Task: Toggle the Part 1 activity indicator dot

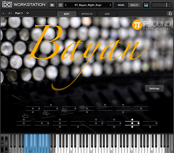Action: tap(3, 13)
